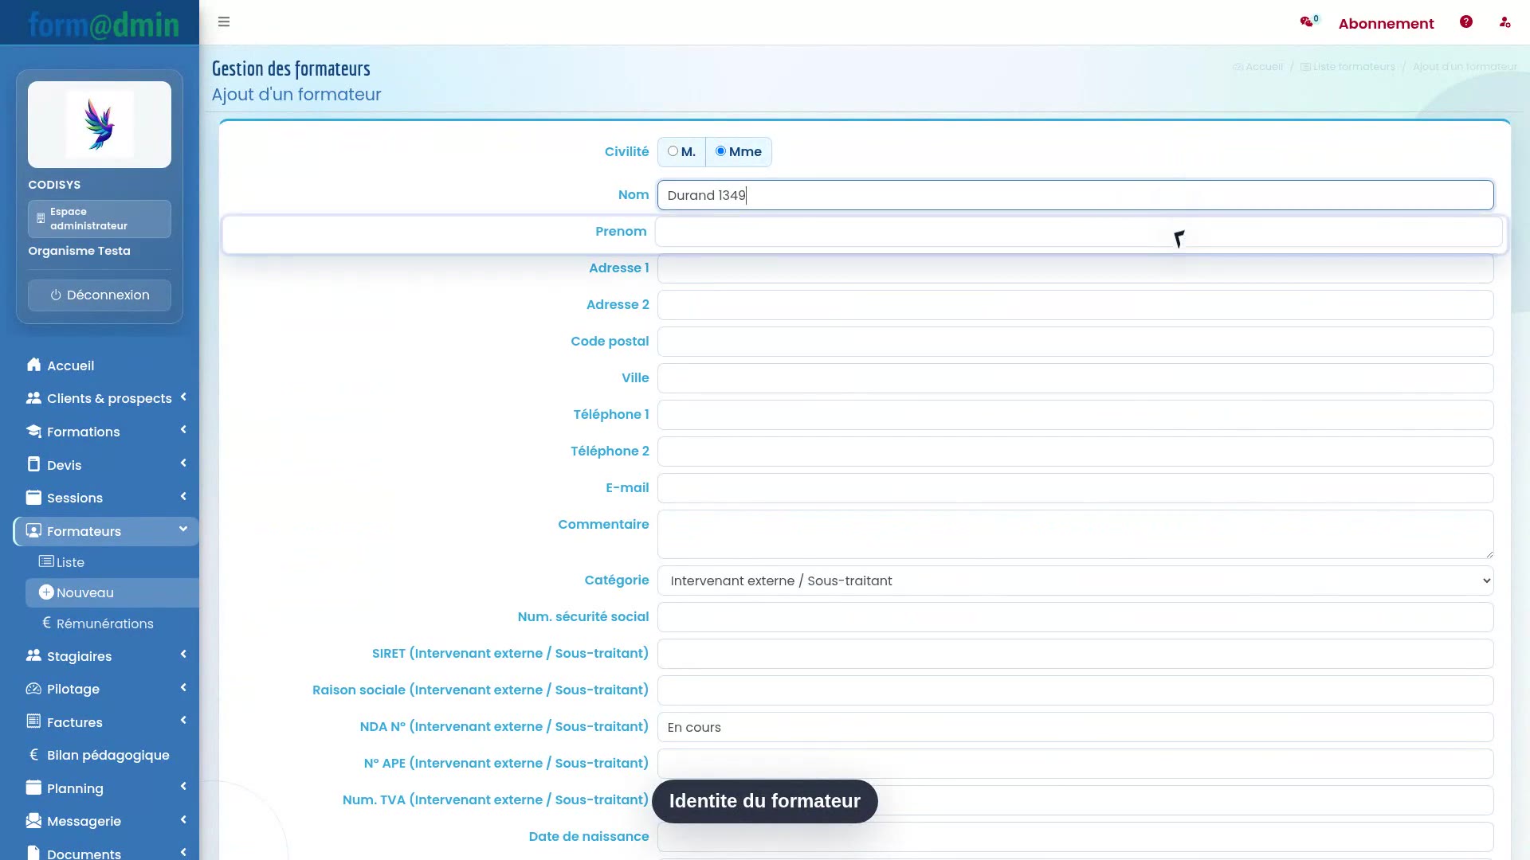
Task: Focus the Date de naissance field
Action: point(1075,837)
